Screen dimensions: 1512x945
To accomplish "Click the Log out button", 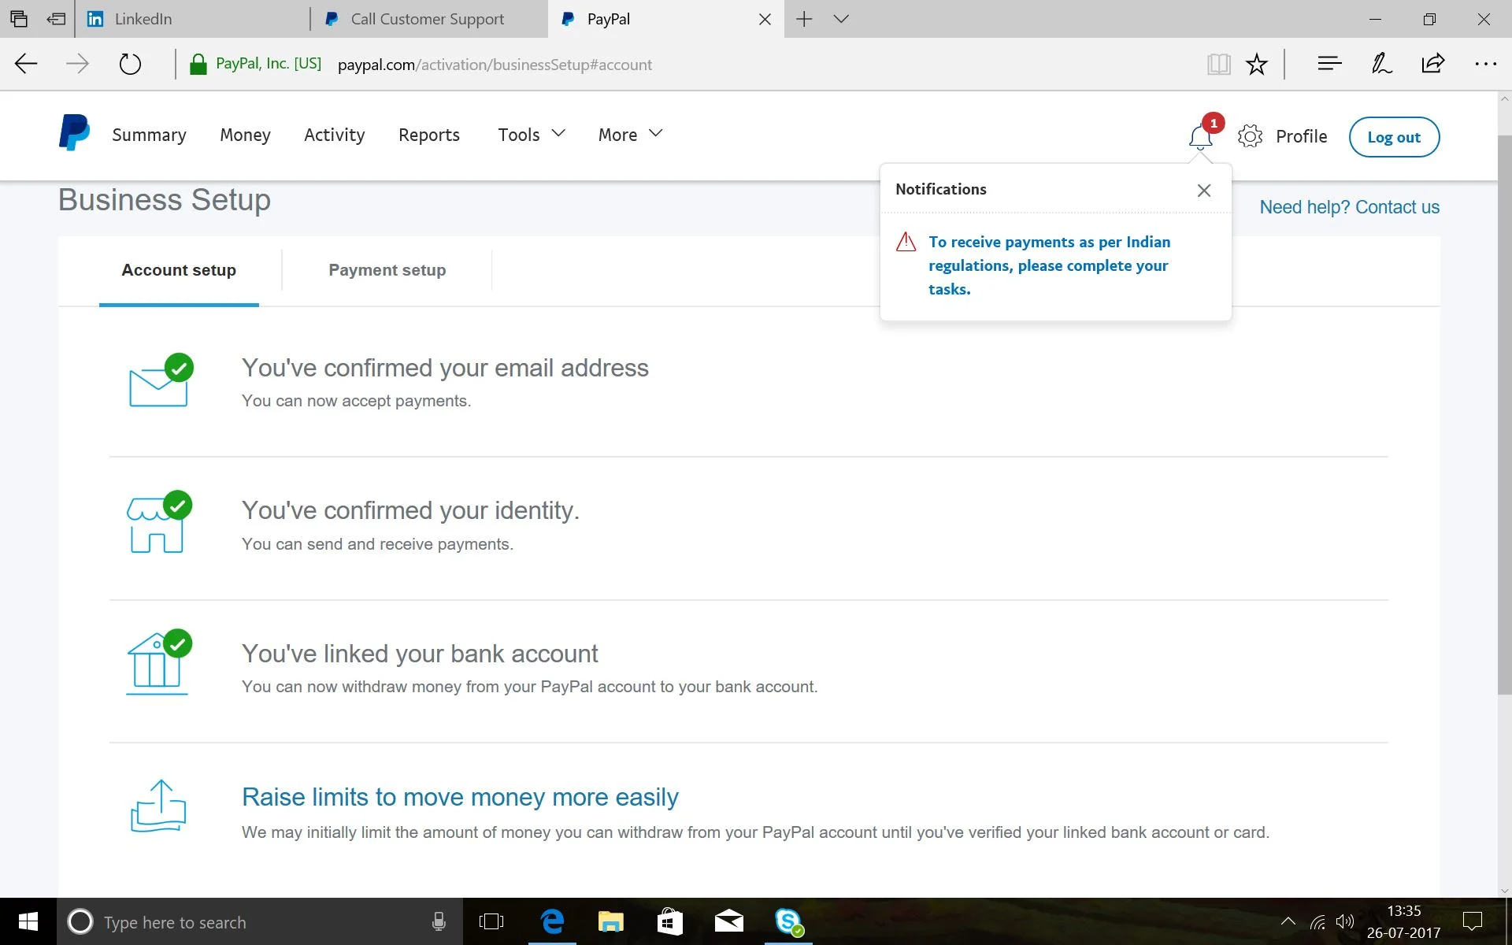I will click(1394, 137).
